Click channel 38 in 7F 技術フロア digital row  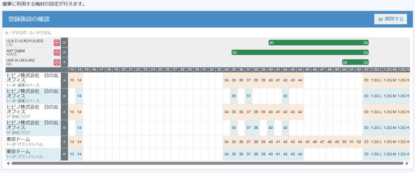coord(256,127)
